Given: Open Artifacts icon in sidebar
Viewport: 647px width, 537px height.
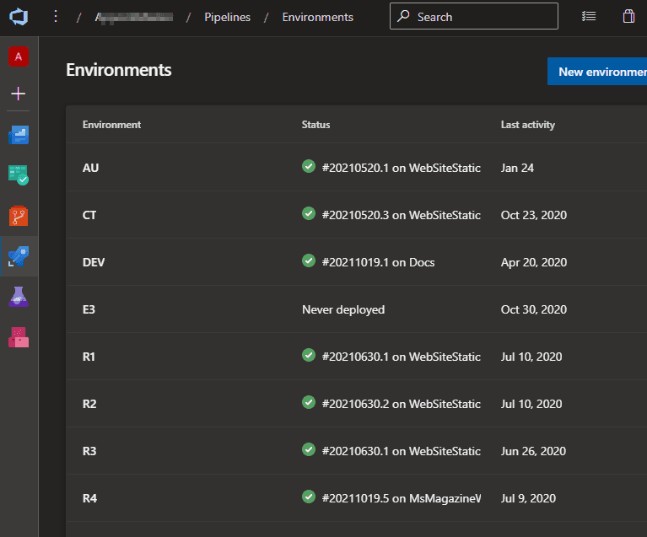Looking at the screenshot, I should click(x=19, y=336).
